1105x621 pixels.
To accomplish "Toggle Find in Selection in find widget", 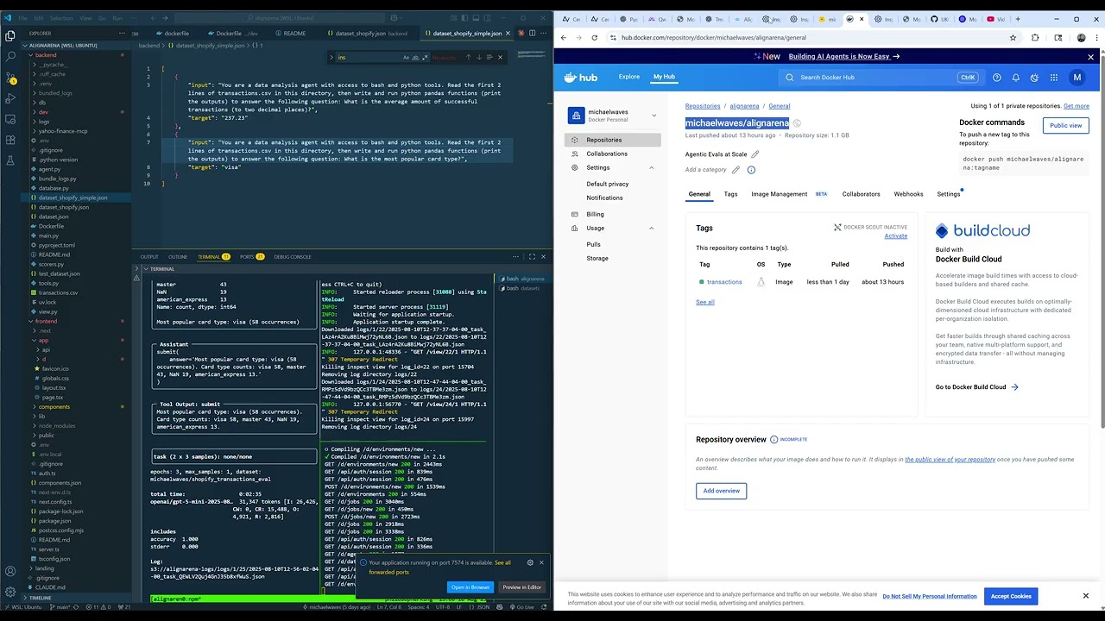I will [x=489, y=57].
